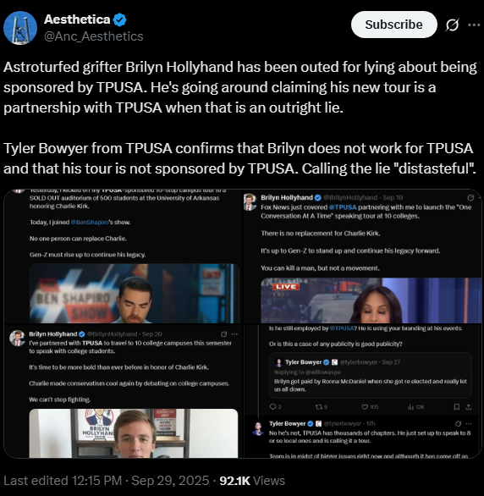The height and width of the screenshot is (496, 484).
Task: Open the Brilyn Hollyhand Sep 20 screenshot
Action: [x=123, y=391]
